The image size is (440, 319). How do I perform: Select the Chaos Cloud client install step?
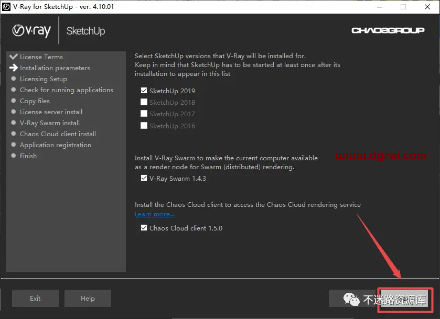[58, 134]
